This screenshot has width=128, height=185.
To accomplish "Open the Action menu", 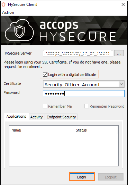I will point(8,12).
